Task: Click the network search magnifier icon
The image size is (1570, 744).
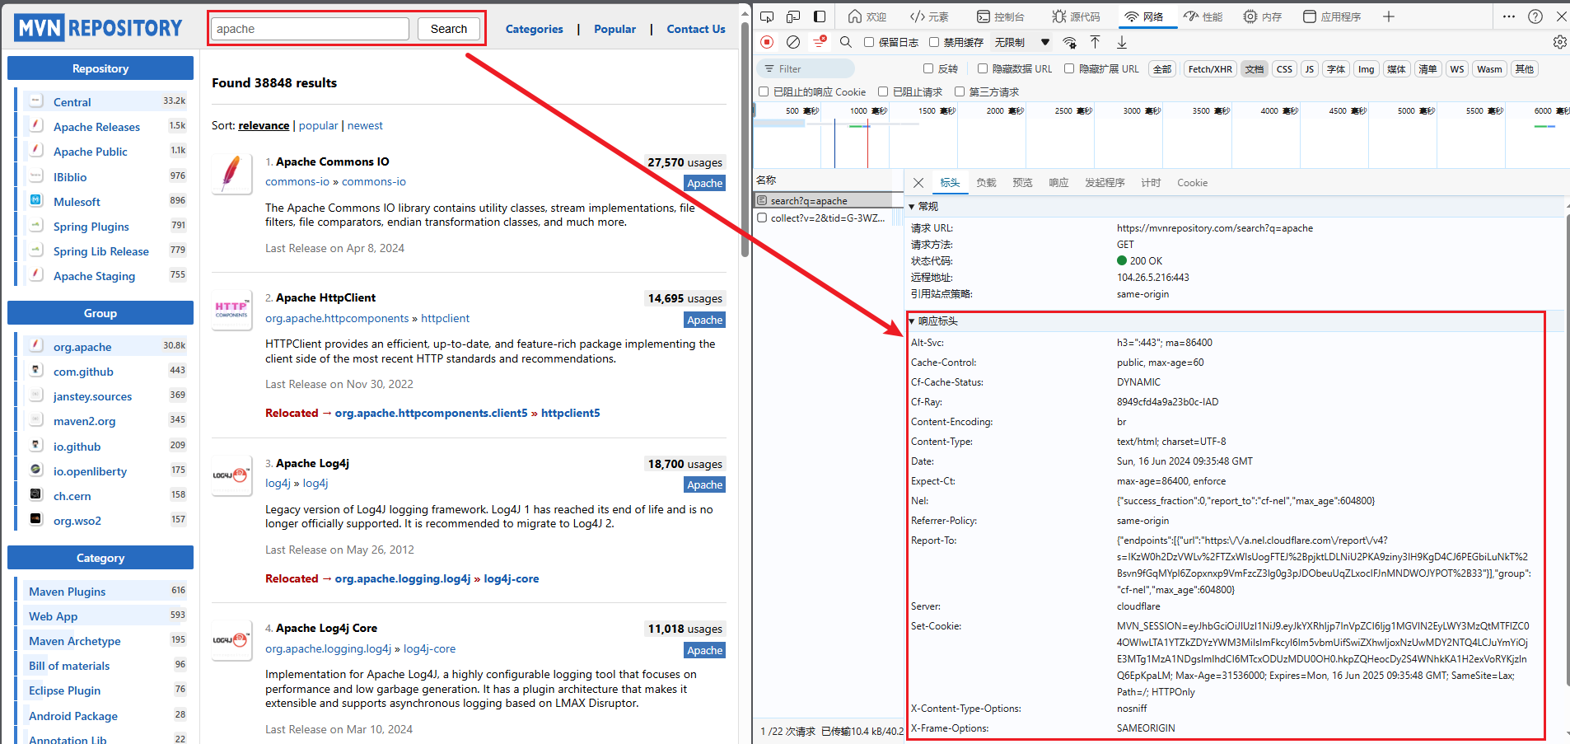Action: click(845, 42)
